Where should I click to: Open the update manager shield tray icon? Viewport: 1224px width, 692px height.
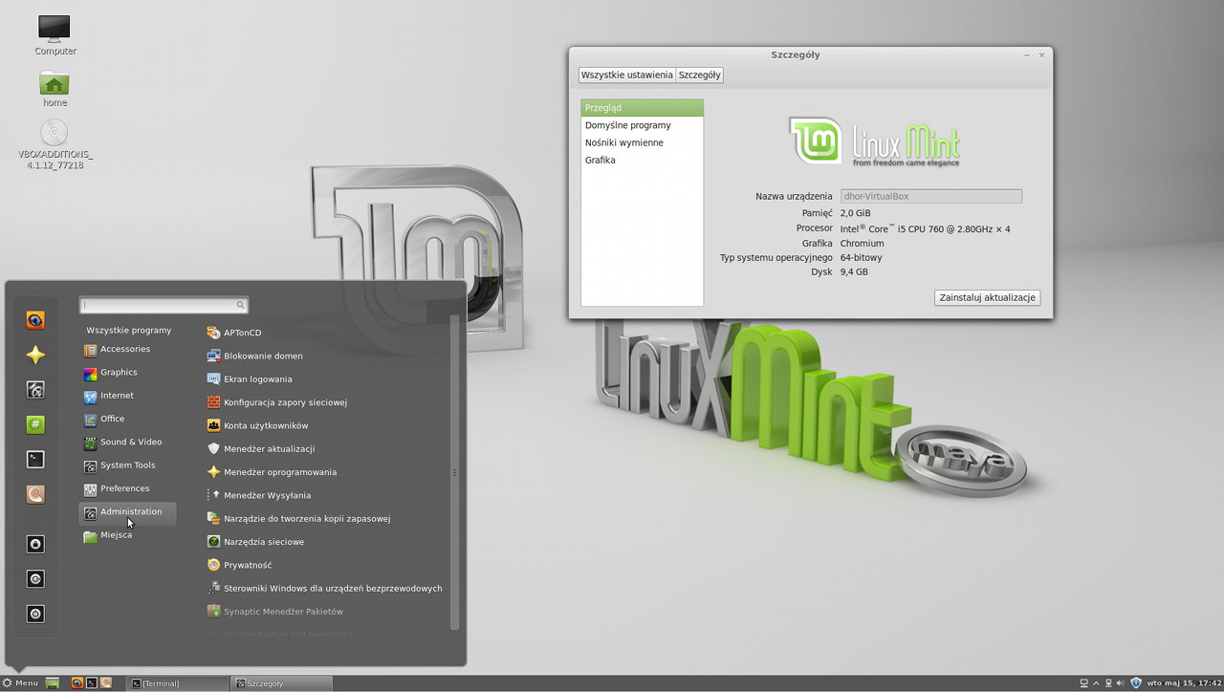point(1136,683)
